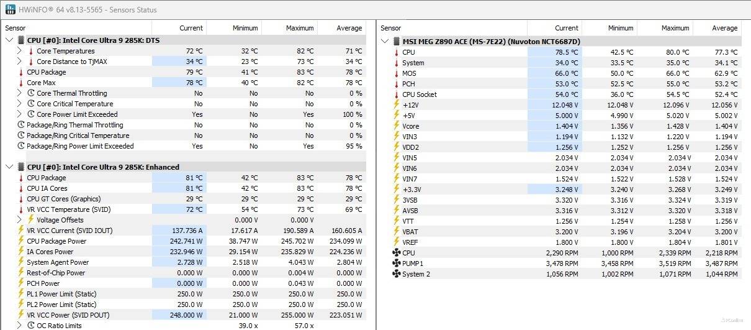Click the HWiNFO app icon in title bar

[x=10, y=9]
